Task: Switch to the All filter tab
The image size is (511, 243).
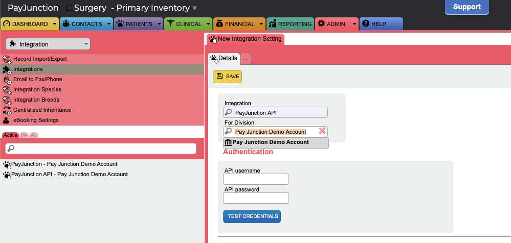Action: (x=34, y=135)
